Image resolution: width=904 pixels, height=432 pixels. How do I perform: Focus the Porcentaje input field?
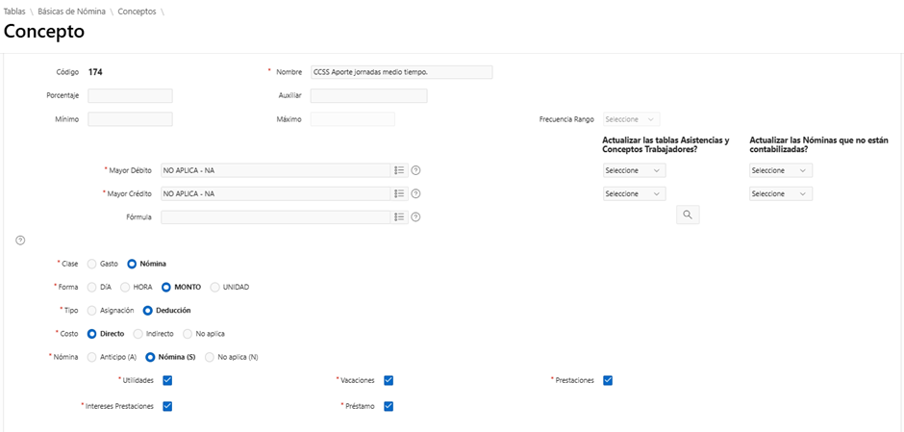tap(130, 96)
